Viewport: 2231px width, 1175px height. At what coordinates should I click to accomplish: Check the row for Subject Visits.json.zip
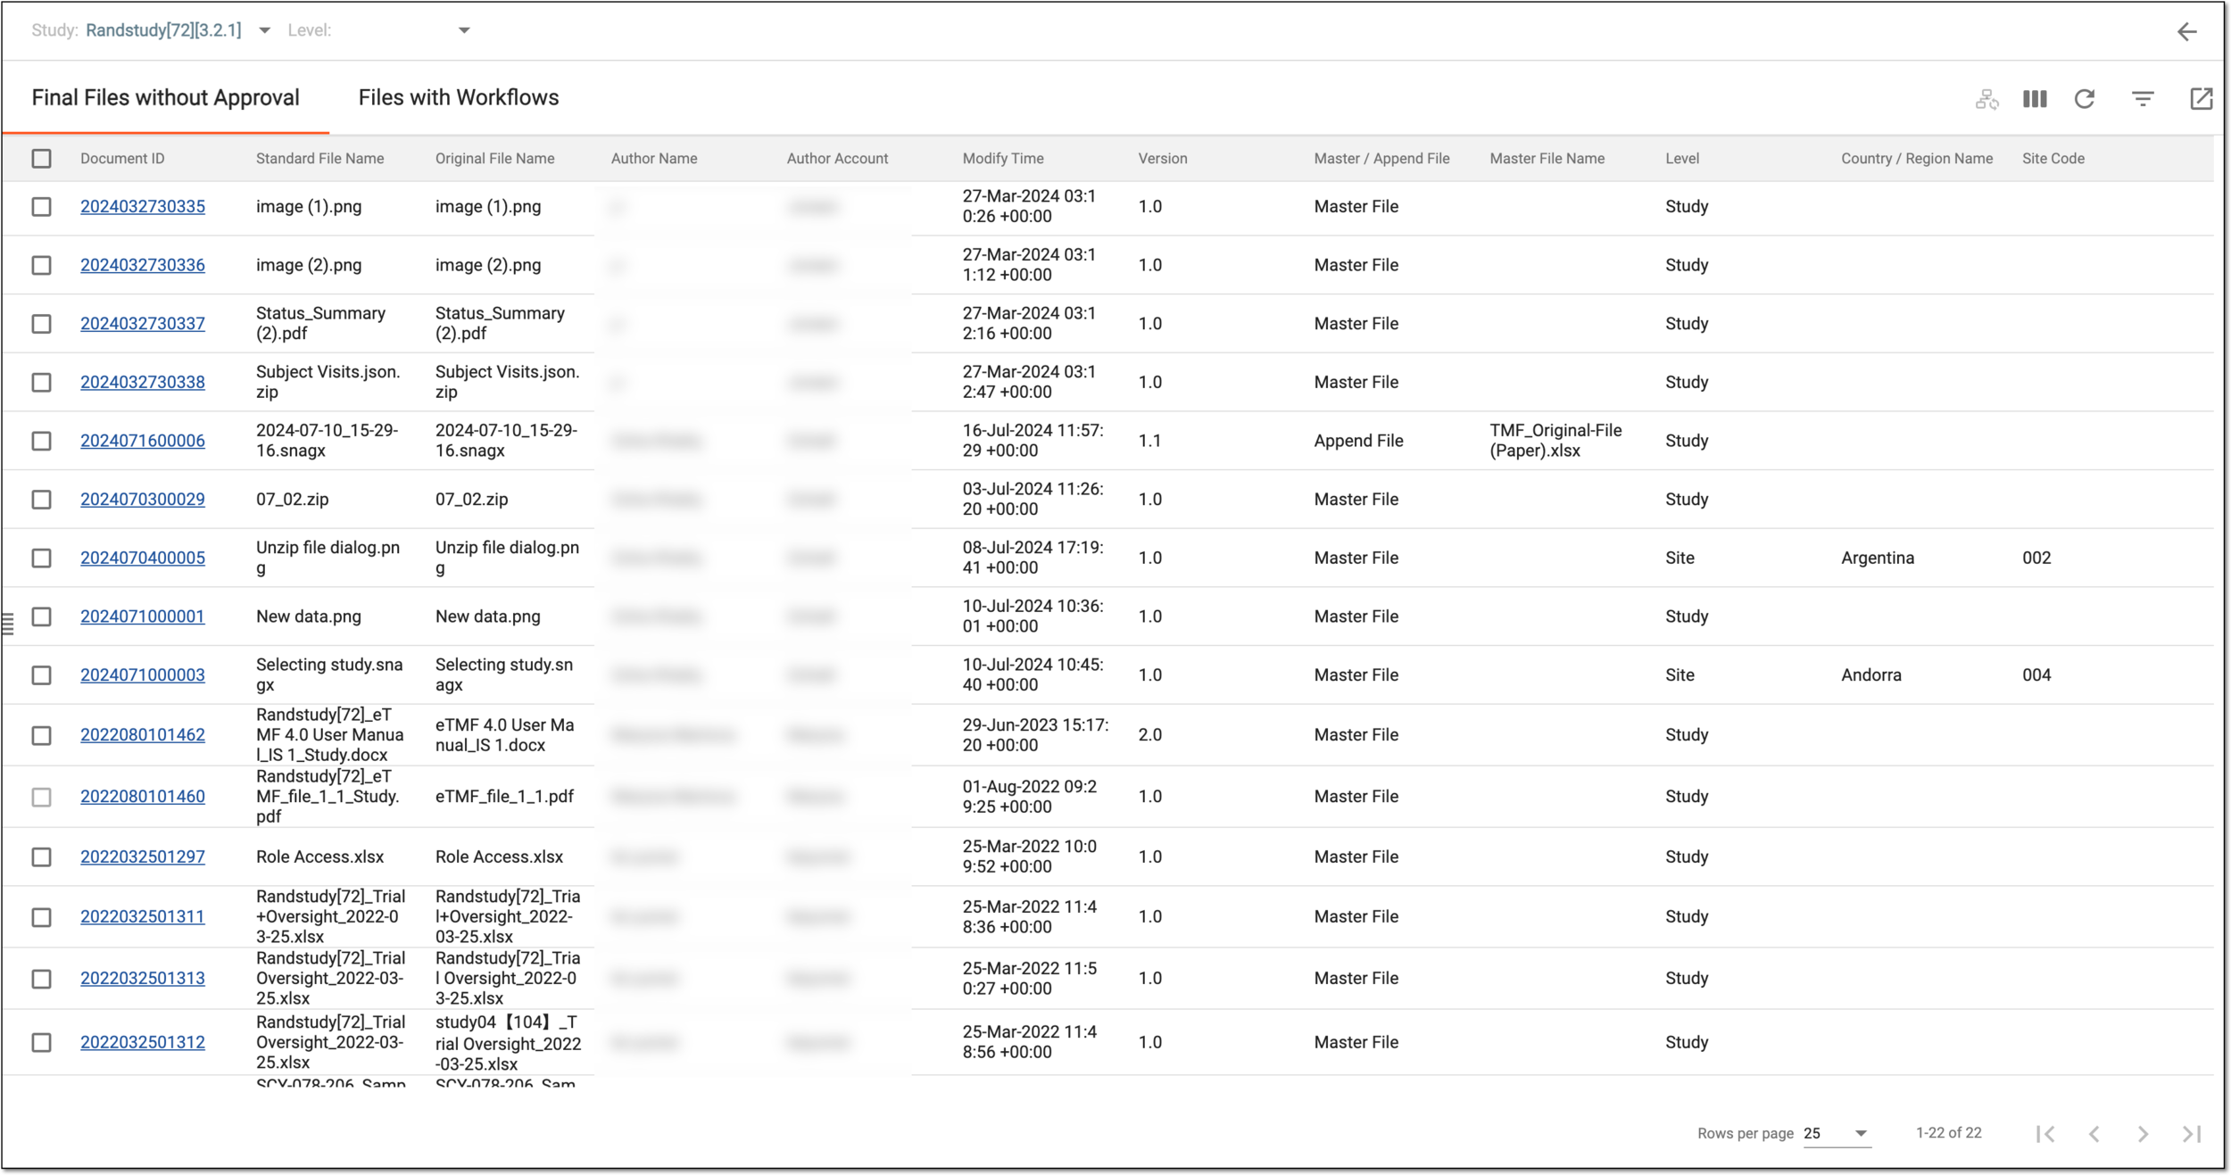[41, 383]
